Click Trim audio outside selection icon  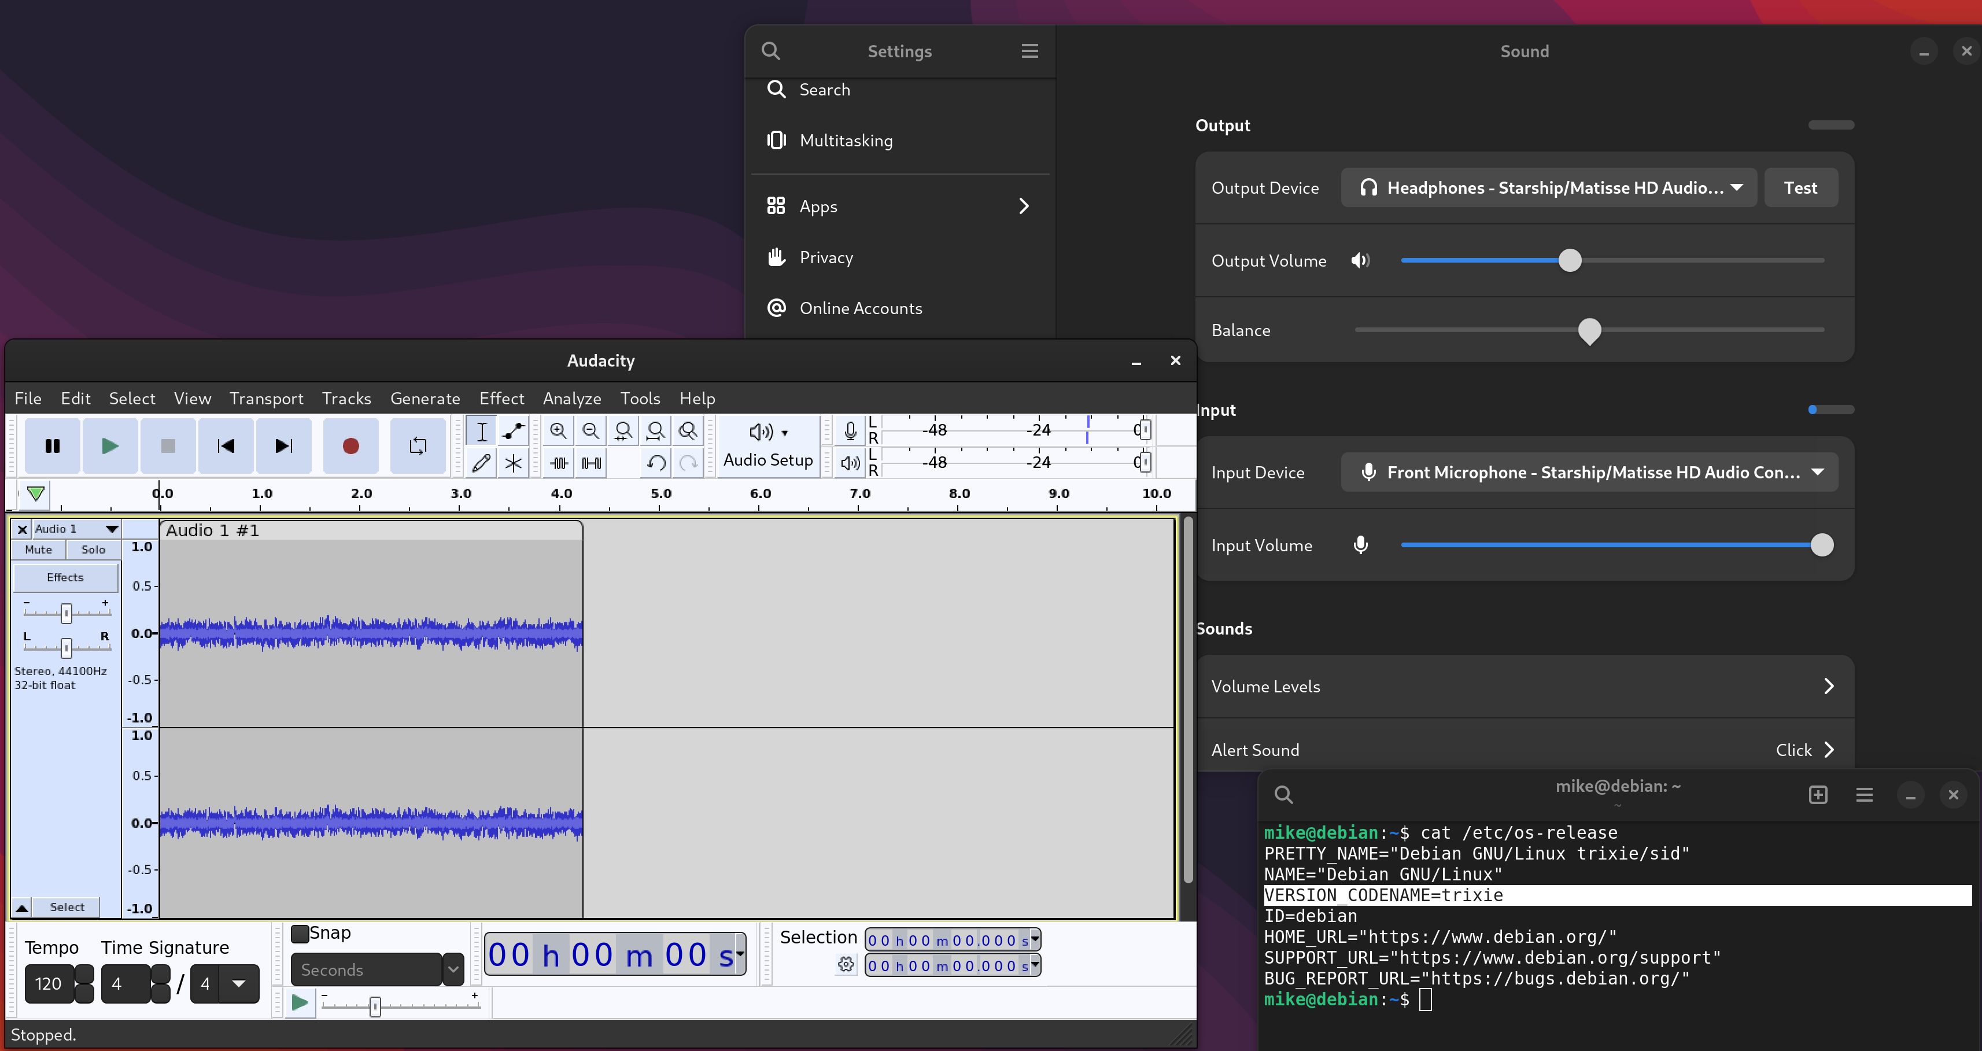point(559,463)
